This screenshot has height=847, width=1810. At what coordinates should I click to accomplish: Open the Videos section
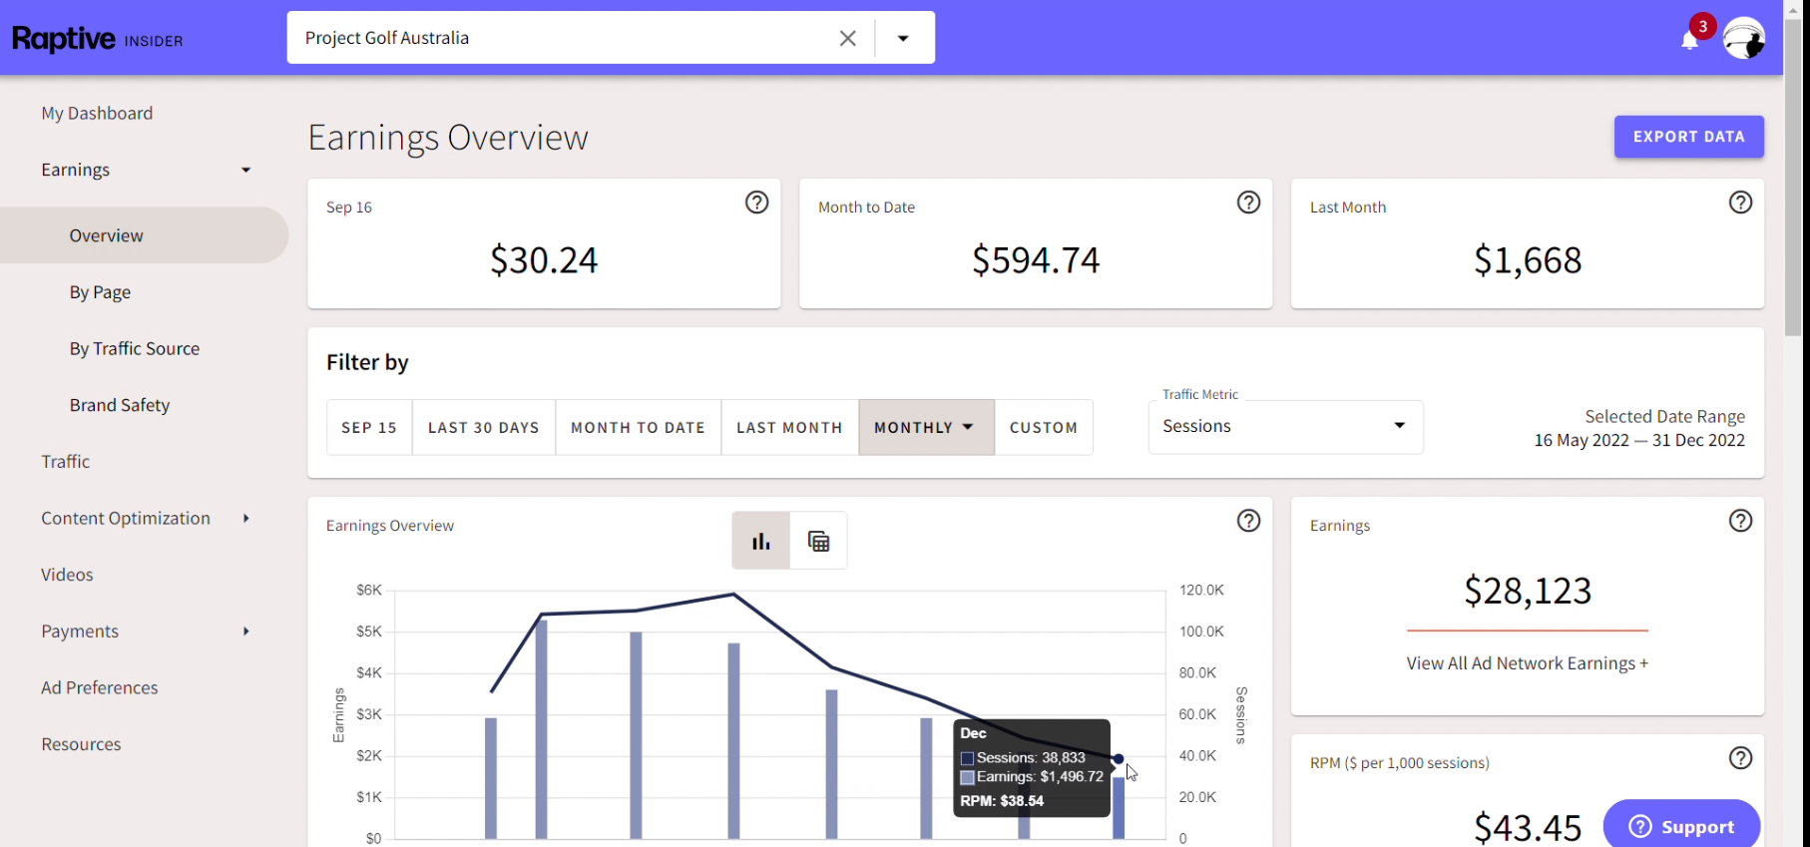[67, 575]
